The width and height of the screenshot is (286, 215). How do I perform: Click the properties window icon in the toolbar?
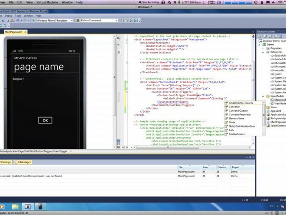coord(127,21)
